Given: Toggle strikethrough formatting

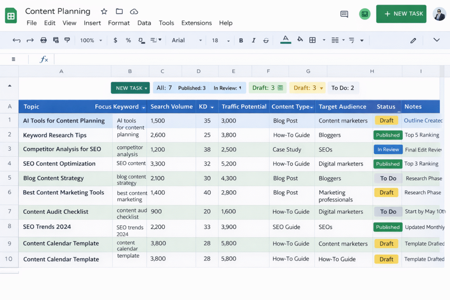Looking at the screenshot, I should [266, 40].
